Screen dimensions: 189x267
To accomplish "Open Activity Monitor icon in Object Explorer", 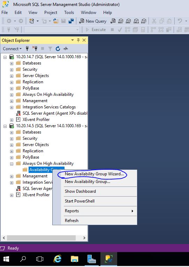I will tap(66, 49).
